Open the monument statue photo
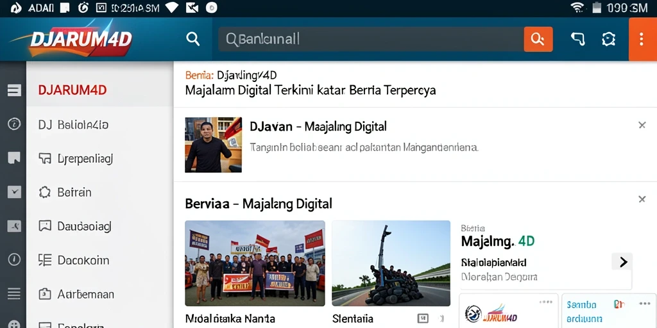 tap(391, 263)
